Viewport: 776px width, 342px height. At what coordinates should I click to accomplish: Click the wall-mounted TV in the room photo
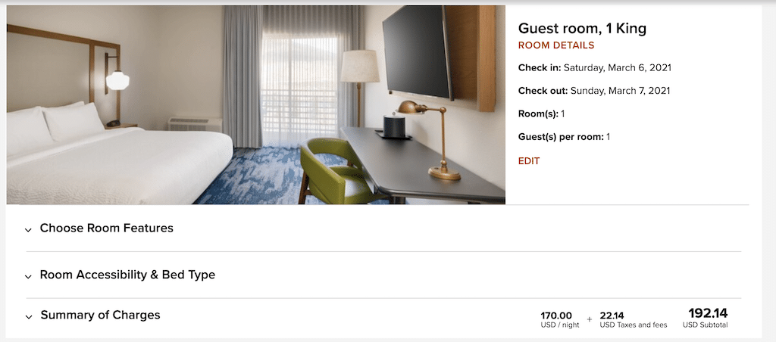pos(418,52)
